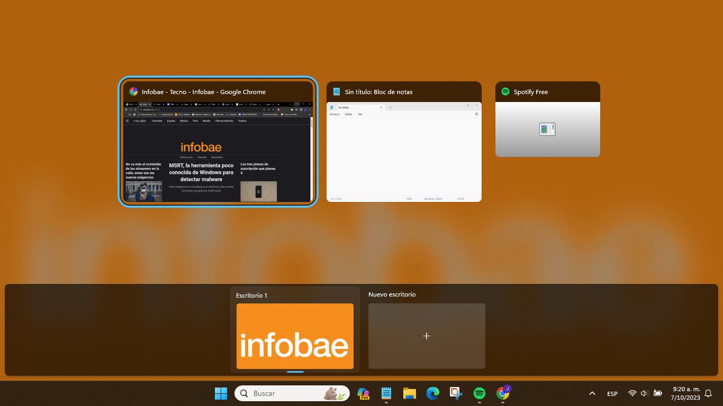Viewport: 723px width, 406px height.
Task: Check battery status in system tray
Action: 657,393
